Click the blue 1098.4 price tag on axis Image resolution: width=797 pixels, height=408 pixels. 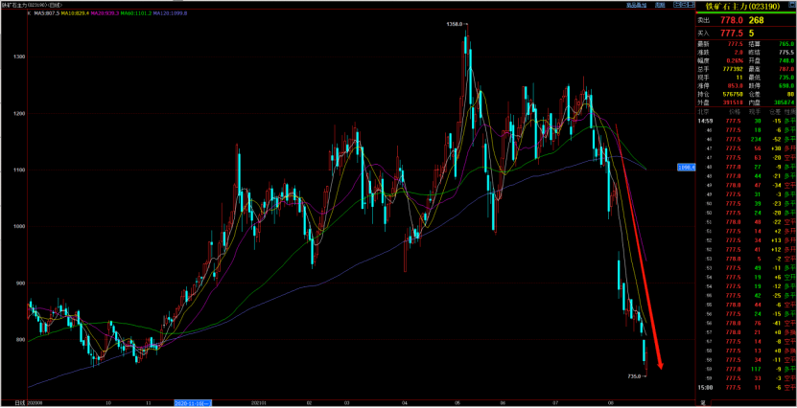pos(686,167)
